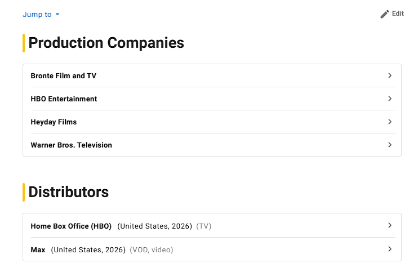418x272 pixels.
Task: Open the HBO Entertainment company link
Action: (x=64, y=99)
